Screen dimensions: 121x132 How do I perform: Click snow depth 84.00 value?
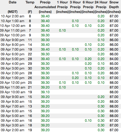114,59
